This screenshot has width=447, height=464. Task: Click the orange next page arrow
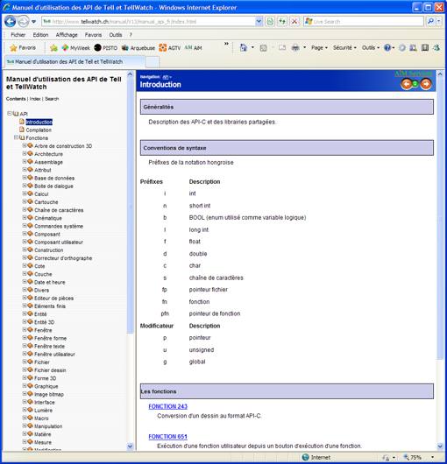click(426, 84)
